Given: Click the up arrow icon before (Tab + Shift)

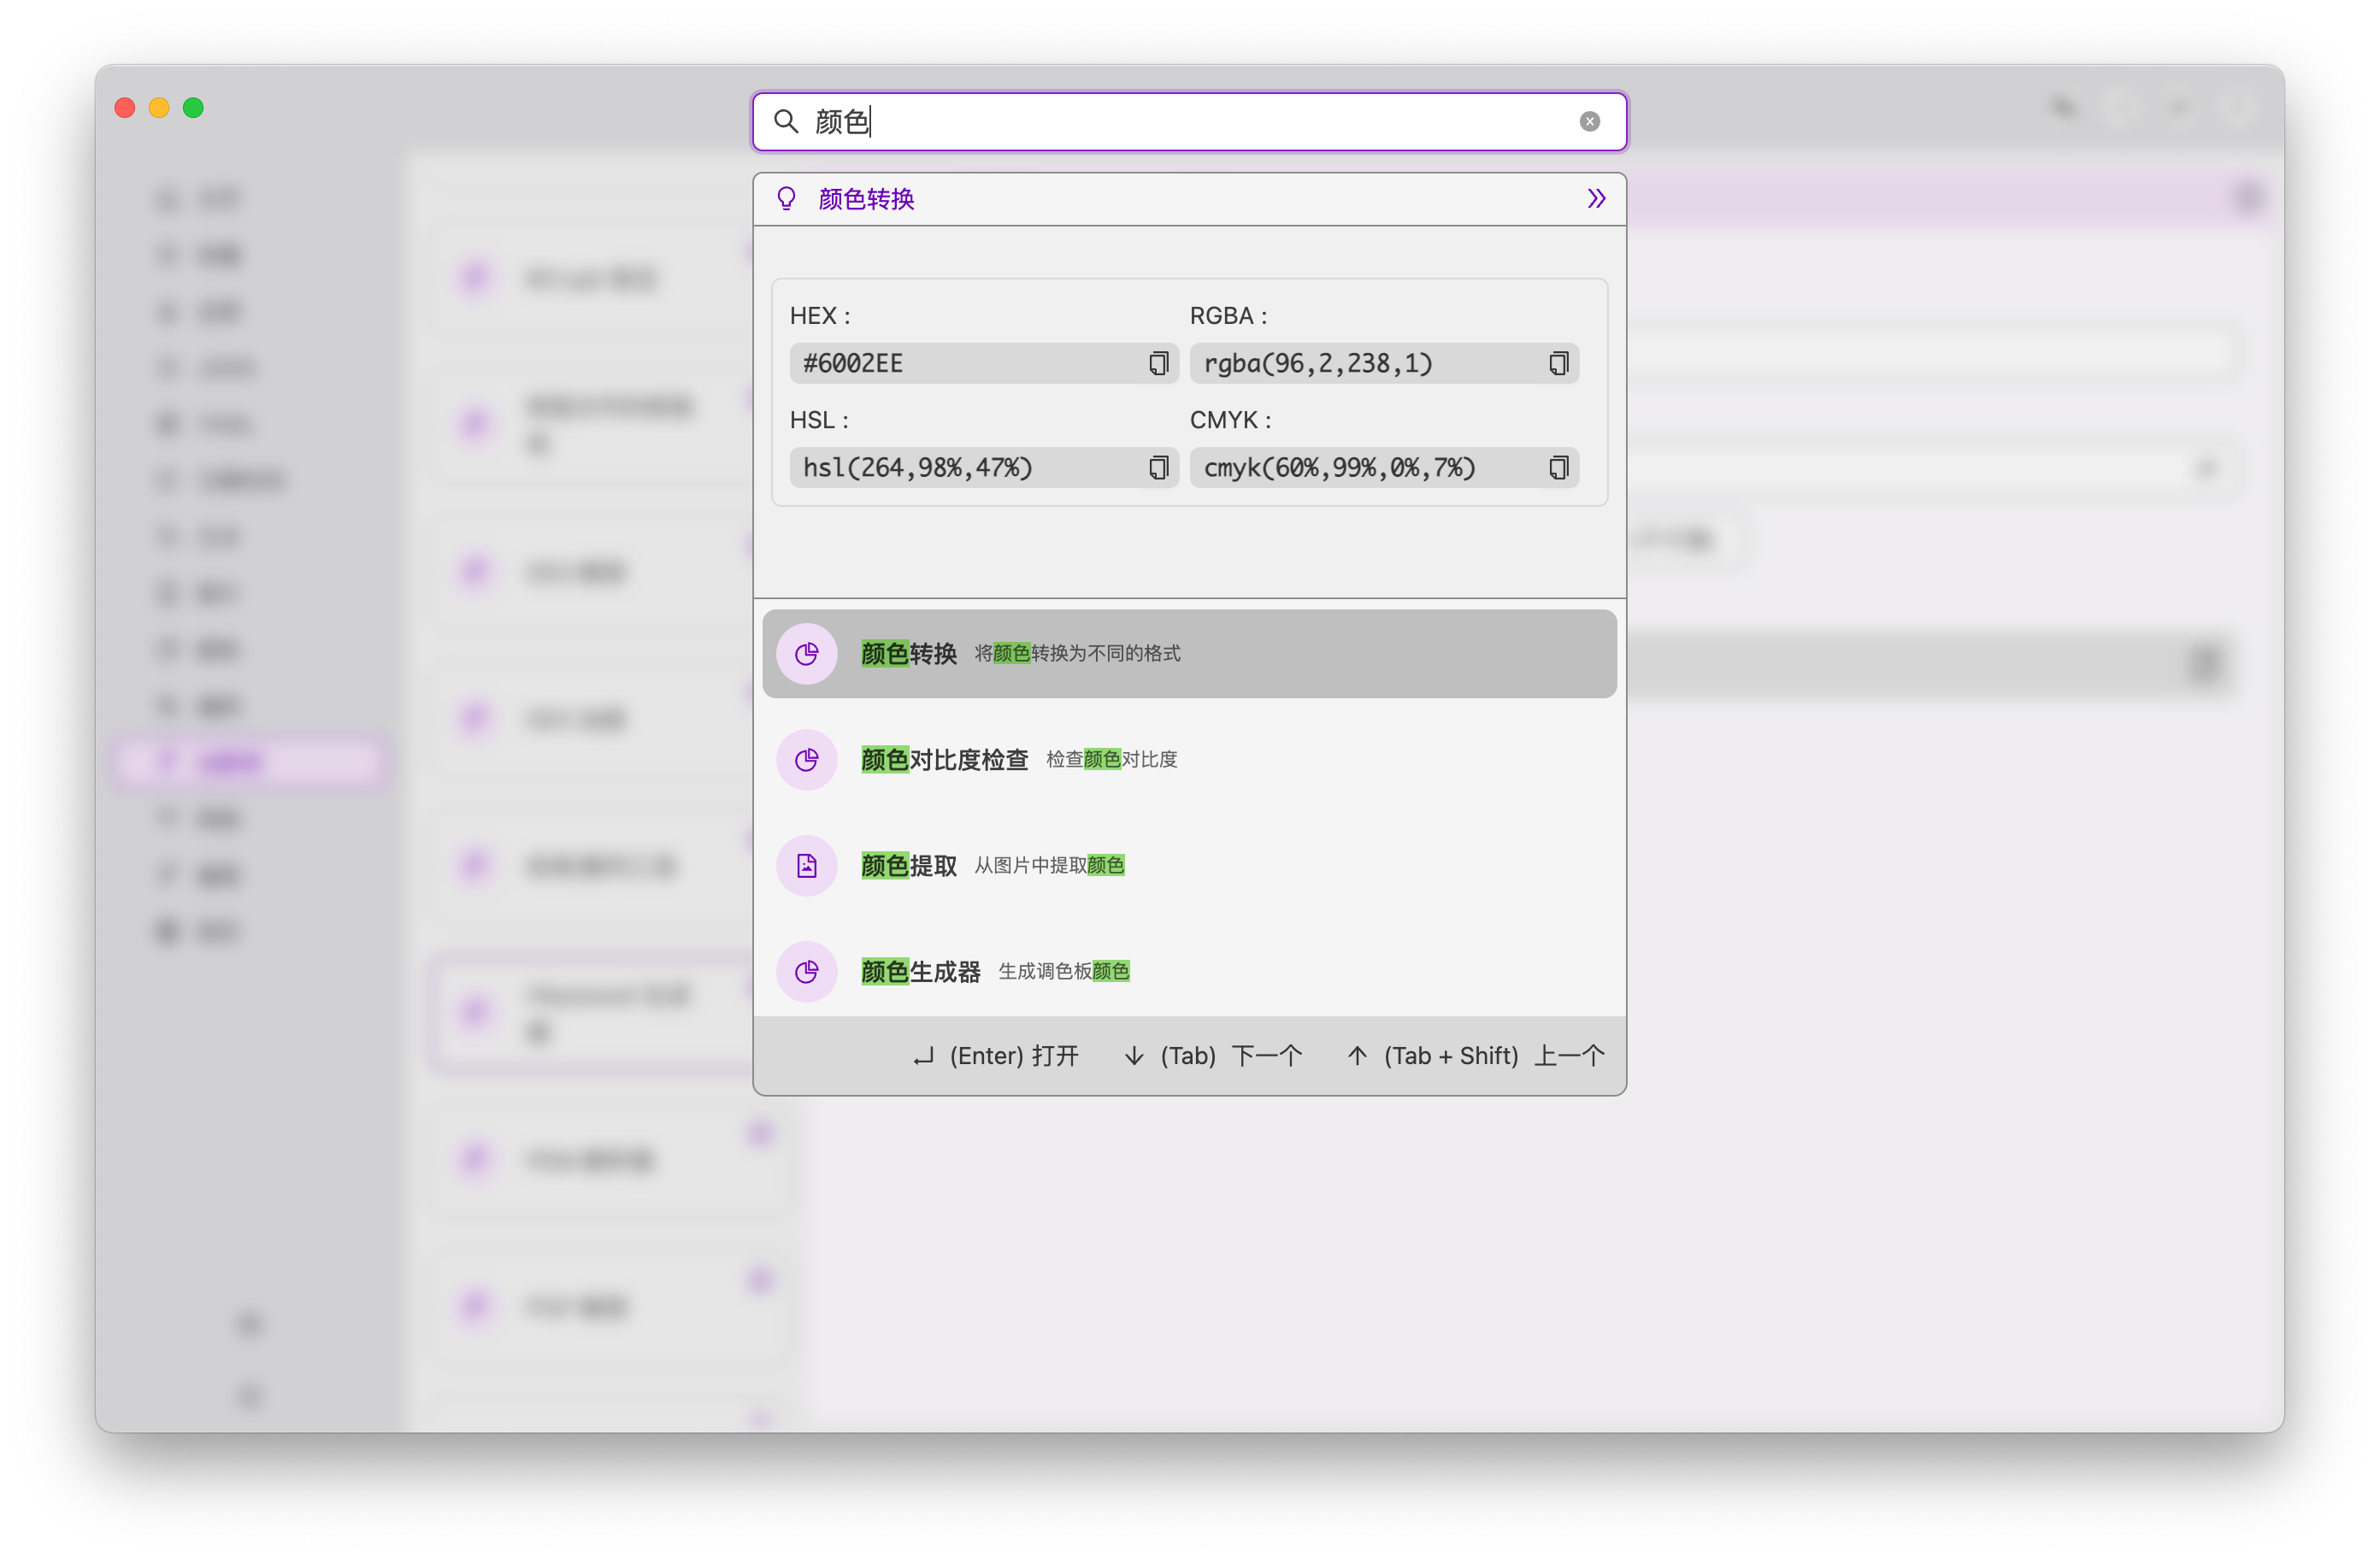Looking at the screenshot, I should point(1357,1056).
